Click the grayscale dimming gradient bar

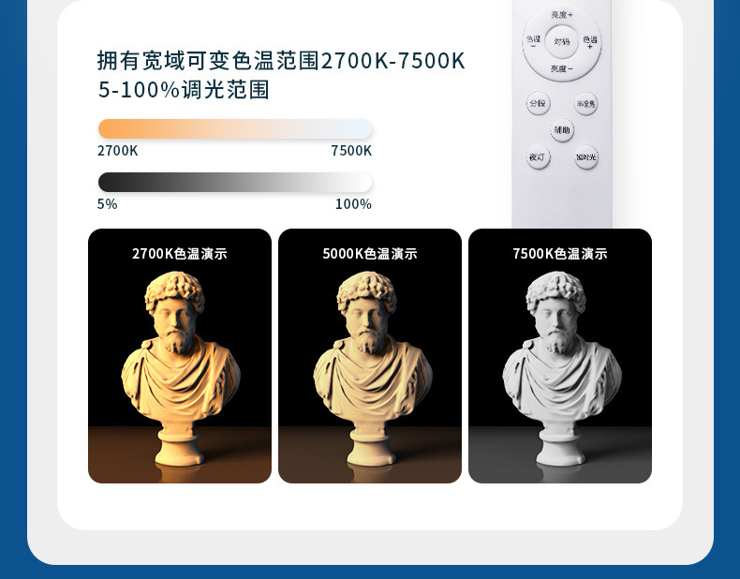(235, 182)
